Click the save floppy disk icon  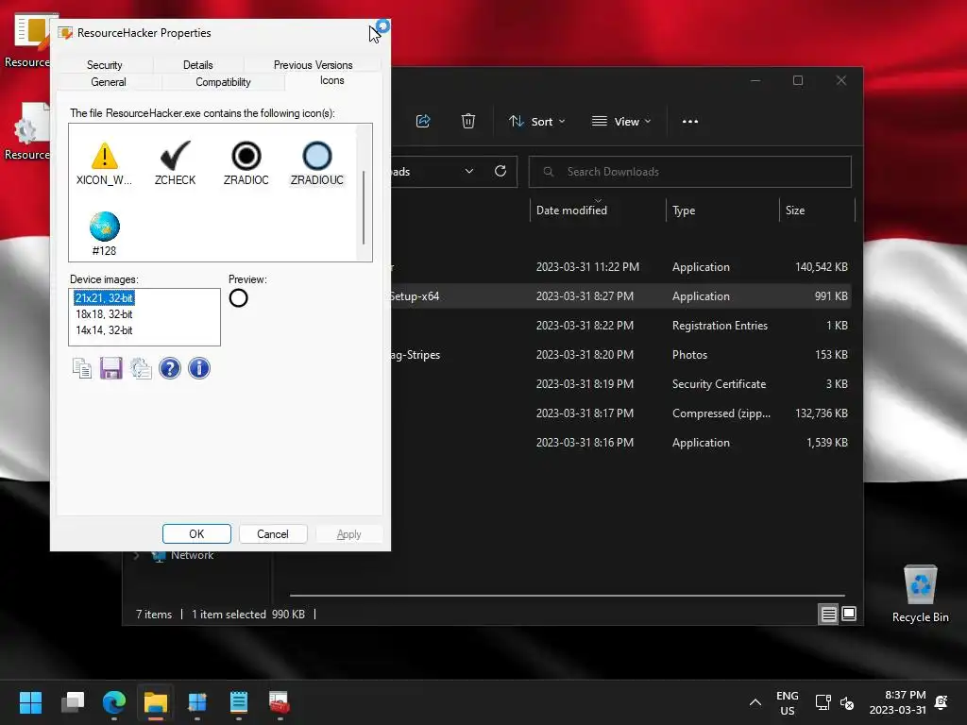tap(111, 369)
